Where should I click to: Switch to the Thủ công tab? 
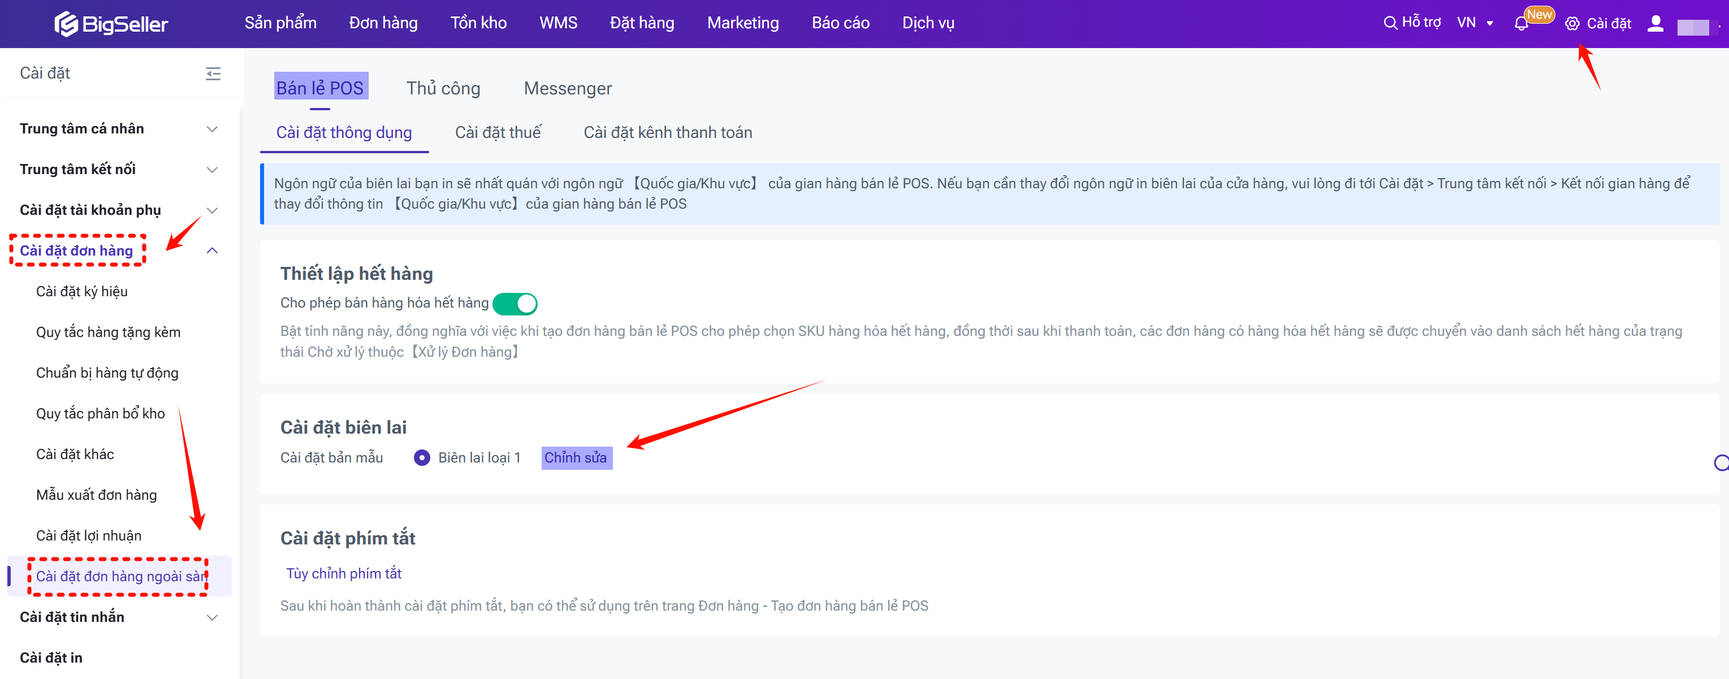click(x=443, y=89)
